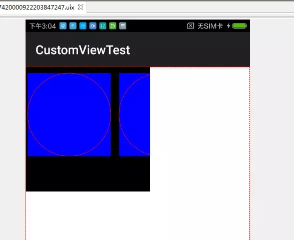Viewport: 294px width, 240px height.
Task: Click the cloud notification icon
Action: pos(93,26)
